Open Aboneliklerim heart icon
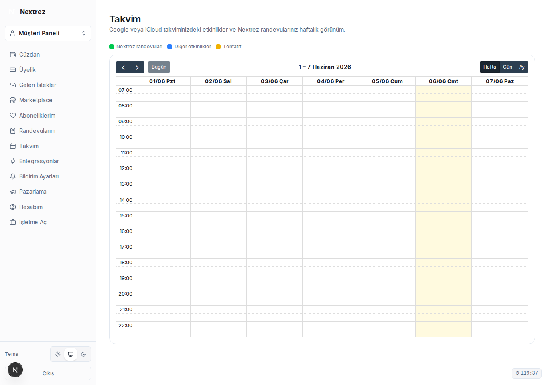Viewport: 548px width, 385px height. click(x=13, y=115)
